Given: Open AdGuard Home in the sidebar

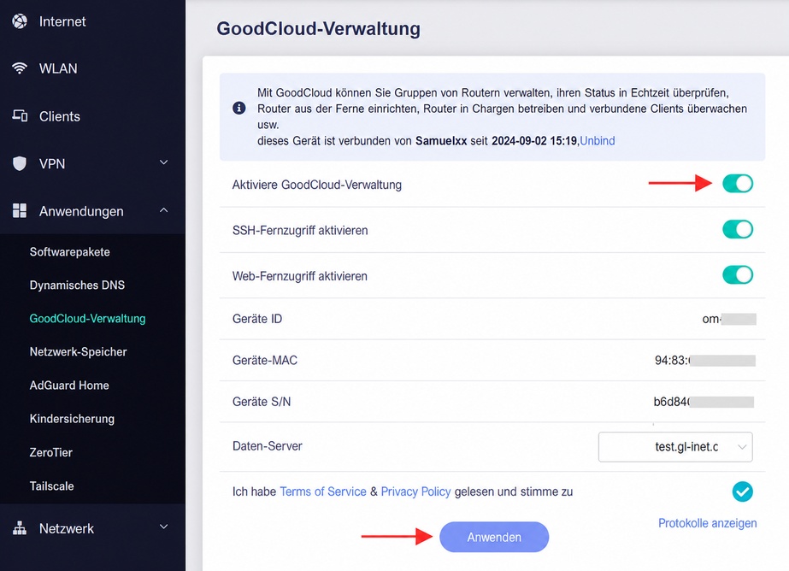Looking at the screenshot, I should pos(69,386).
